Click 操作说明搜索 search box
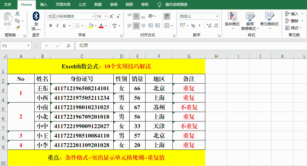307x166 pixels. coord(176,5)
